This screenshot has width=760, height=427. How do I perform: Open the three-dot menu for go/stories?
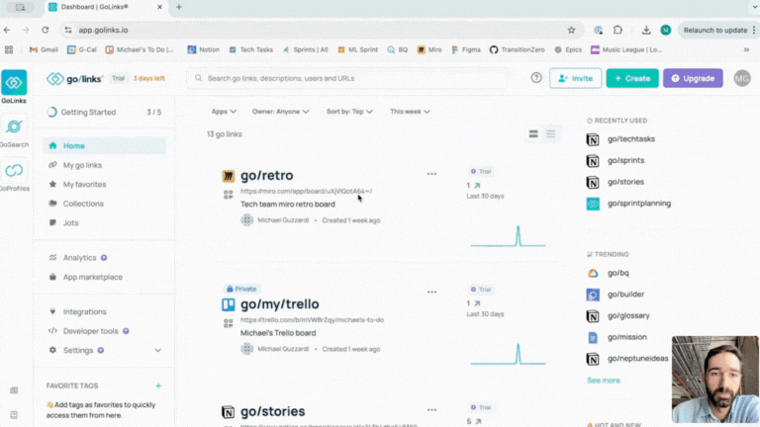[431, 410]
